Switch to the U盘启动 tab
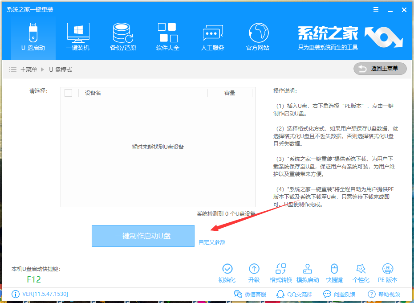This screenshot has height=303, width=414. [33, 37]
